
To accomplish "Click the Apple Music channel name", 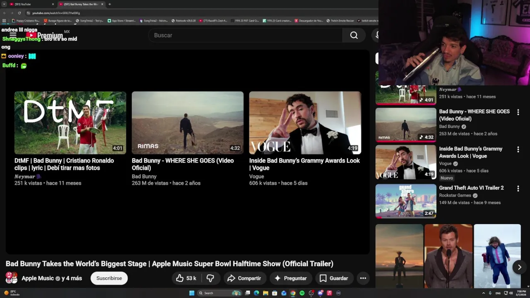I will [x=38, y=278].
